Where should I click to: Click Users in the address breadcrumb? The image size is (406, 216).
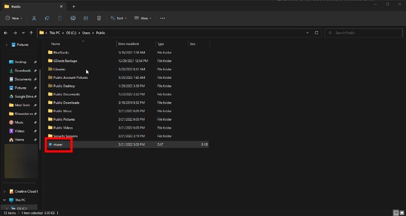point(86,33)
